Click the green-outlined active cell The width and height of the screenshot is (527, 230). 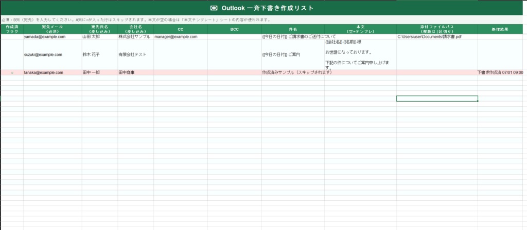(437, 99)
